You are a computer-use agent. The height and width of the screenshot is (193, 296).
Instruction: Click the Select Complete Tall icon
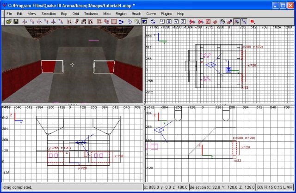[69, 22]
